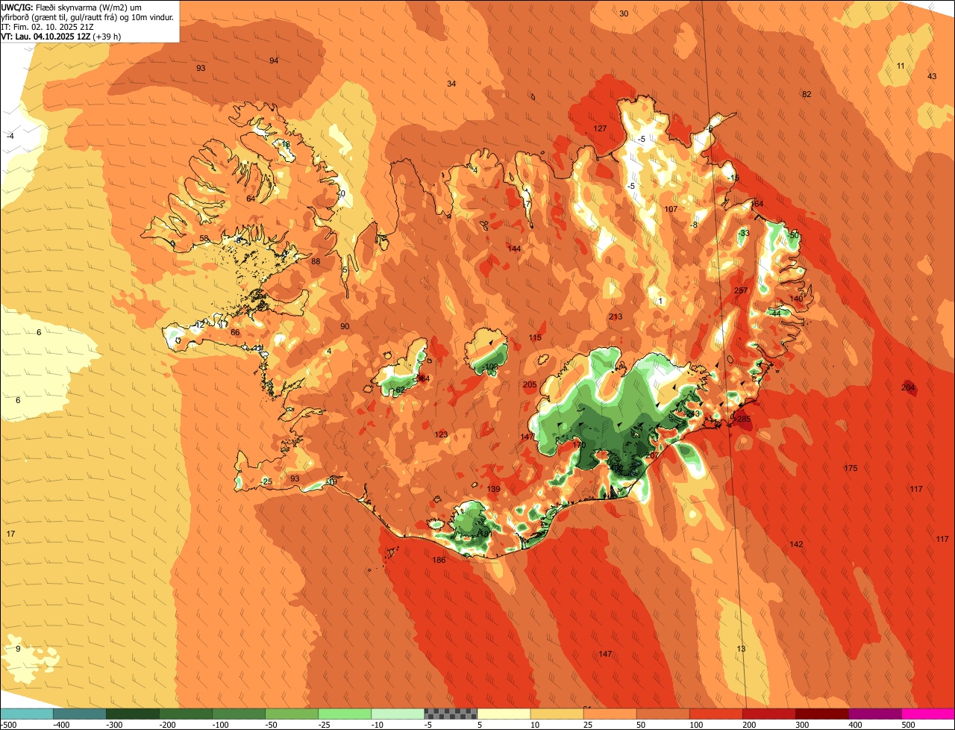Viewport: 955px width, 730px height.
Task: Choose the red-orange 100 to 200 swatch
Action: 716,714
